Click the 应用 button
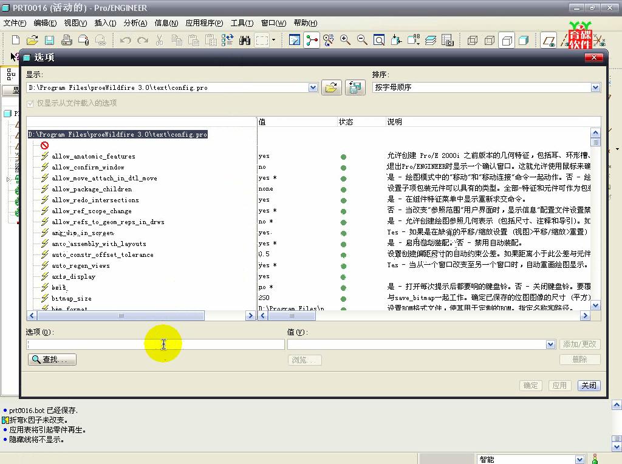The height and width of the screenshot is (464, 622). 559,386
